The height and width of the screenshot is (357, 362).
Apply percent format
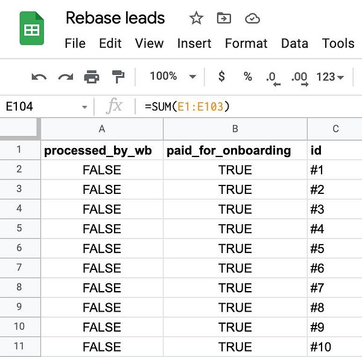click(247, 77)
